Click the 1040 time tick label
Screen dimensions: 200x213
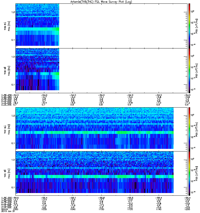73,209
